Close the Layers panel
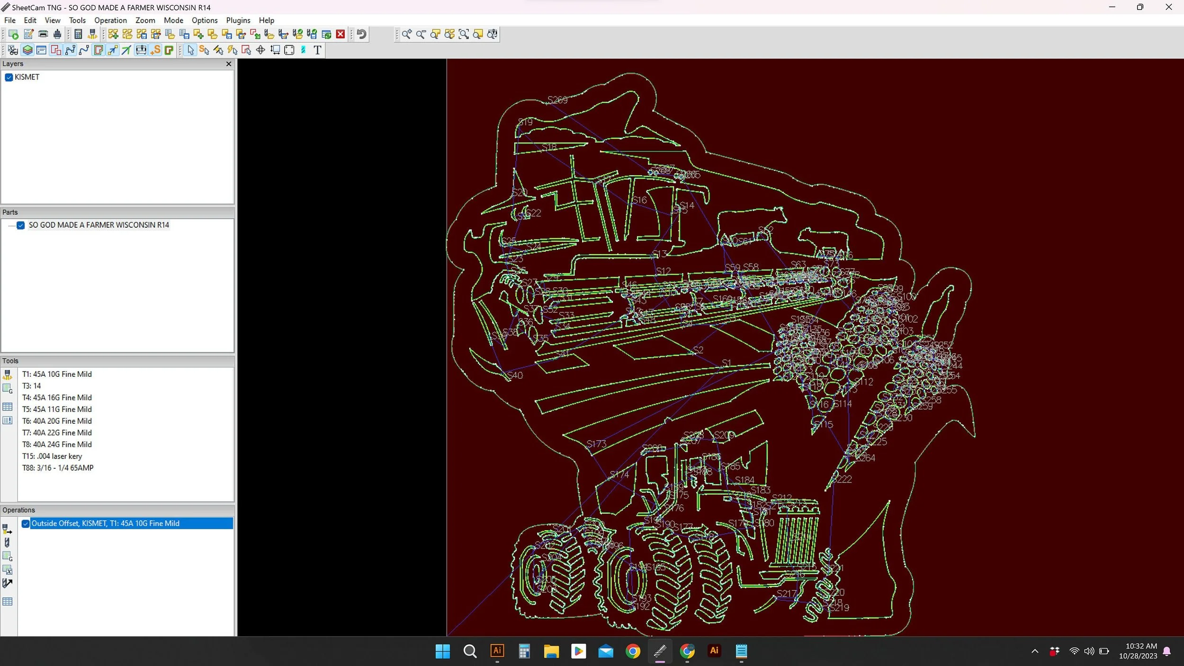The image size is (1184, 666). tap(229, 64)
